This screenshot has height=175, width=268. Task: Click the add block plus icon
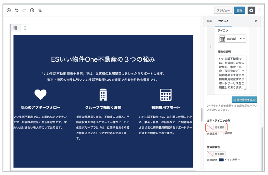click(x=9, y=10)
